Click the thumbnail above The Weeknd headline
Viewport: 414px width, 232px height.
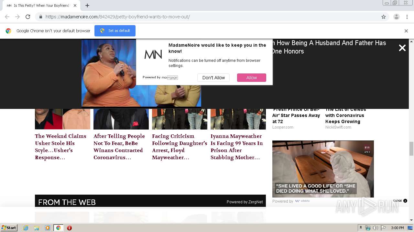[x=62, y=119]
